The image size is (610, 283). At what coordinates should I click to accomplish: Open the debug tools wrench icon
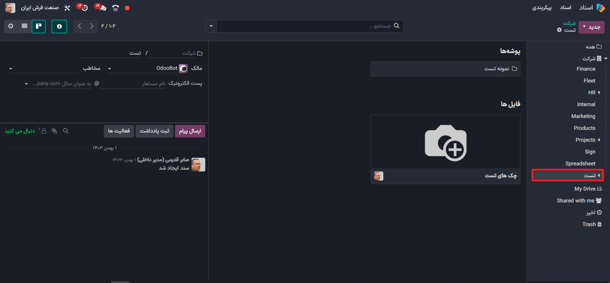(x=67, y=8)
